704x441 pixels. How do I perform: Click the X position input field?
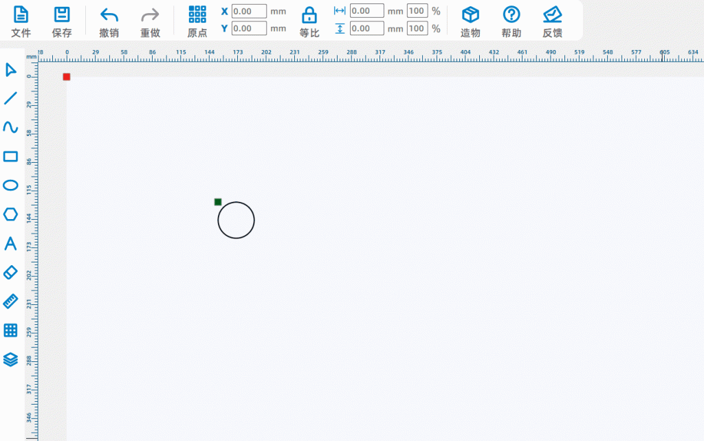coord(249,11)
